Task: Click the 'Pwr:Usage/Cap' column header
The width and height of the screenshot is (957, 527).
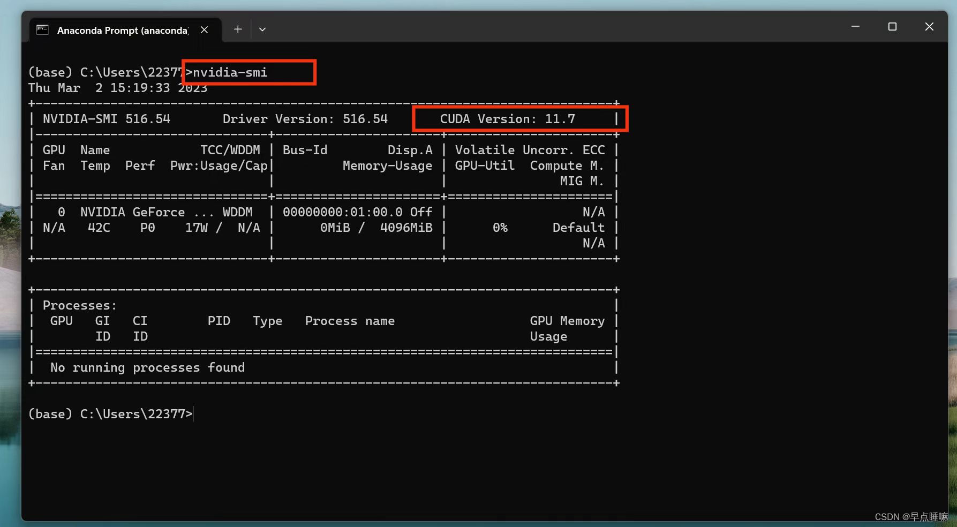Action: click(219, 165)
